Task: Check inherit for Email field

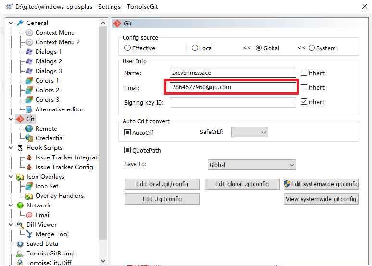Action: (x=304, y=87)
